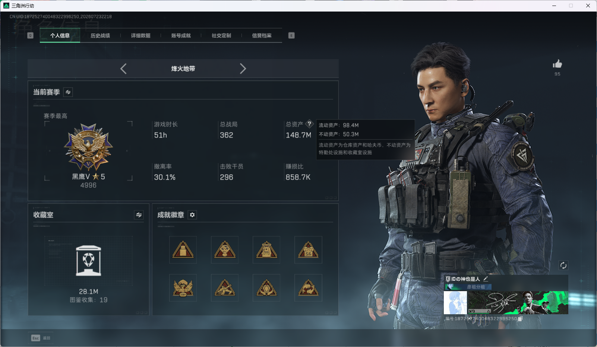Open the 个人信息 tab
This screenshot has width=597, height=347.
[x=60, y=36]
